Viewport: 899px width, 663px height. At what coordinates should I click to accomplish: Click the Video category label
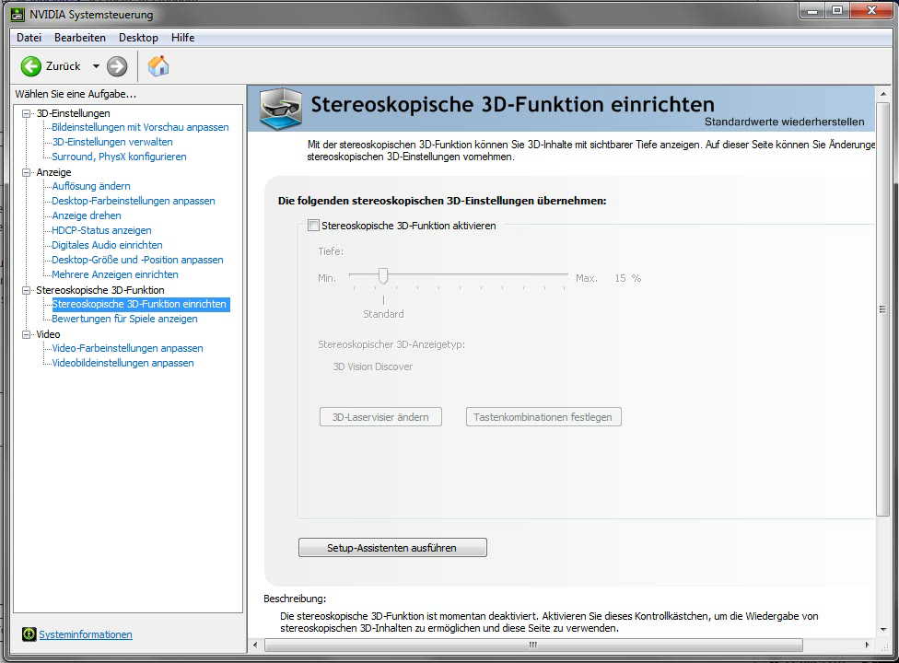(48, 334)
